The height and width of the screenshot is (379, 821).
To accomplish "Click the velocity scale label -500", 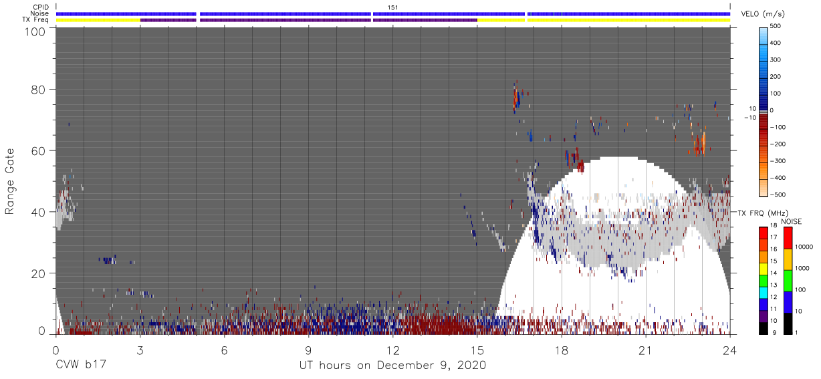I will pyautogui.click(x=778, y=195).
